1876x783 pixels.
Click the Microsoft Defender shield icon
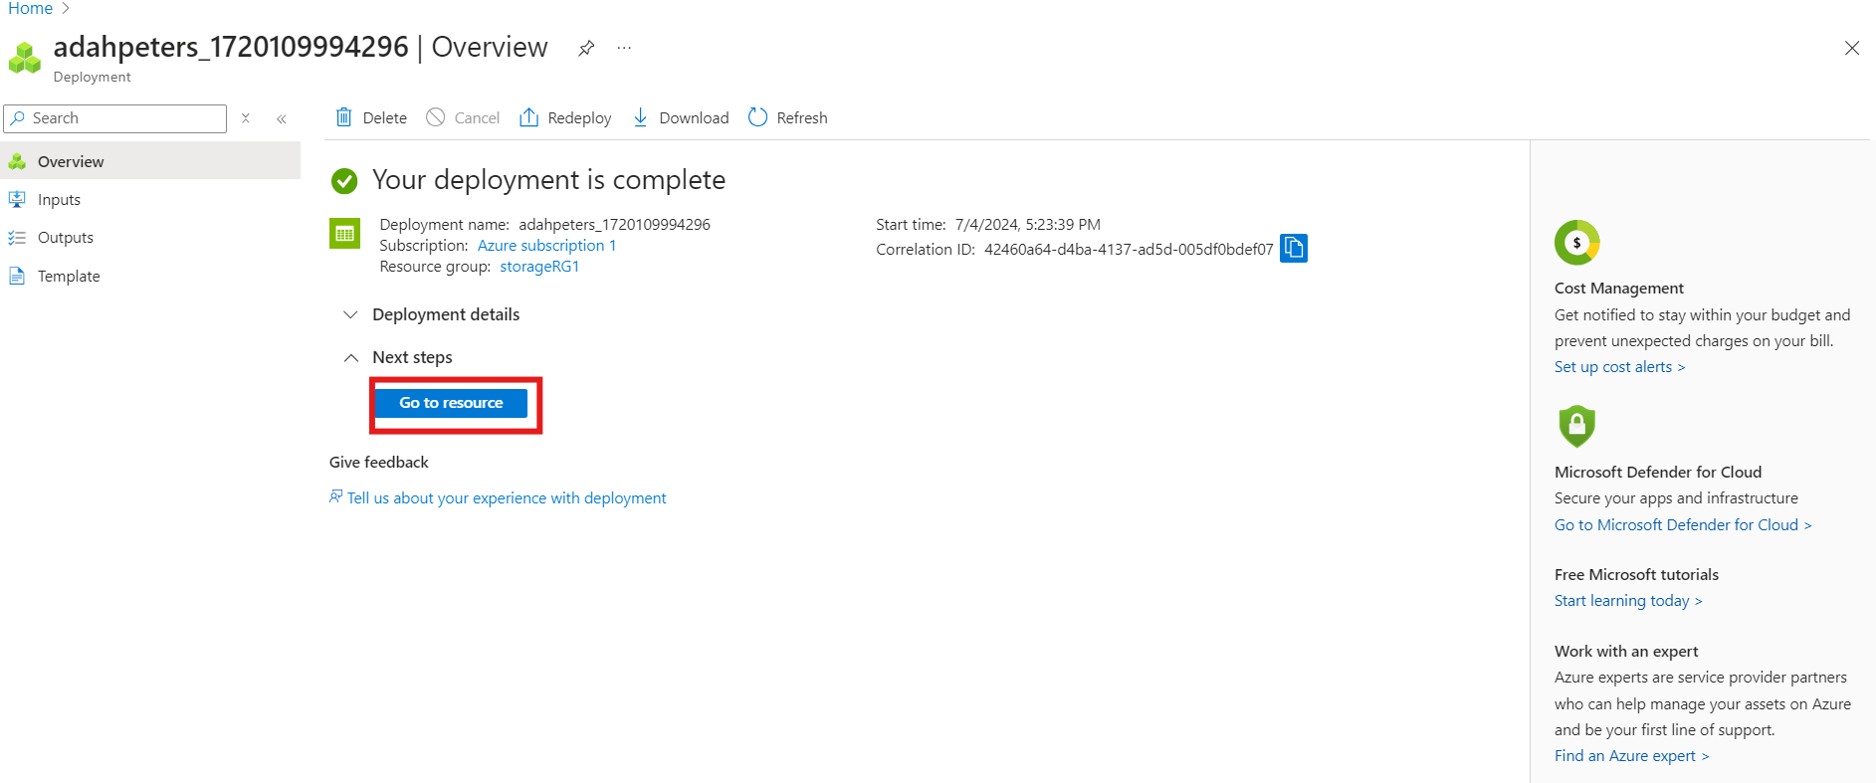(x=1576, y=426)
